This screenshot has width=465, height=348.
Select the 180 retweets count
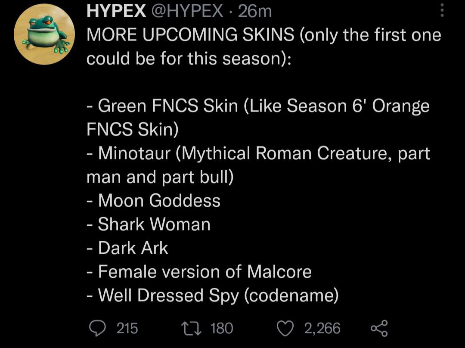[x=221, y=329]
